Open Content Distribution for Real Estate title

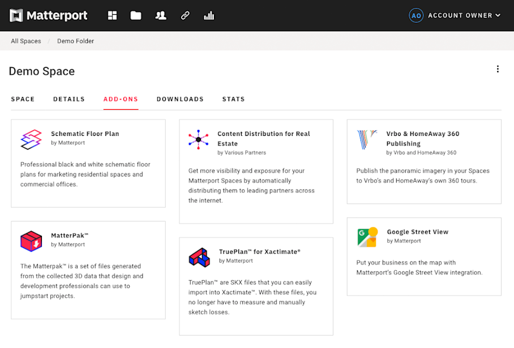point(264,139)
